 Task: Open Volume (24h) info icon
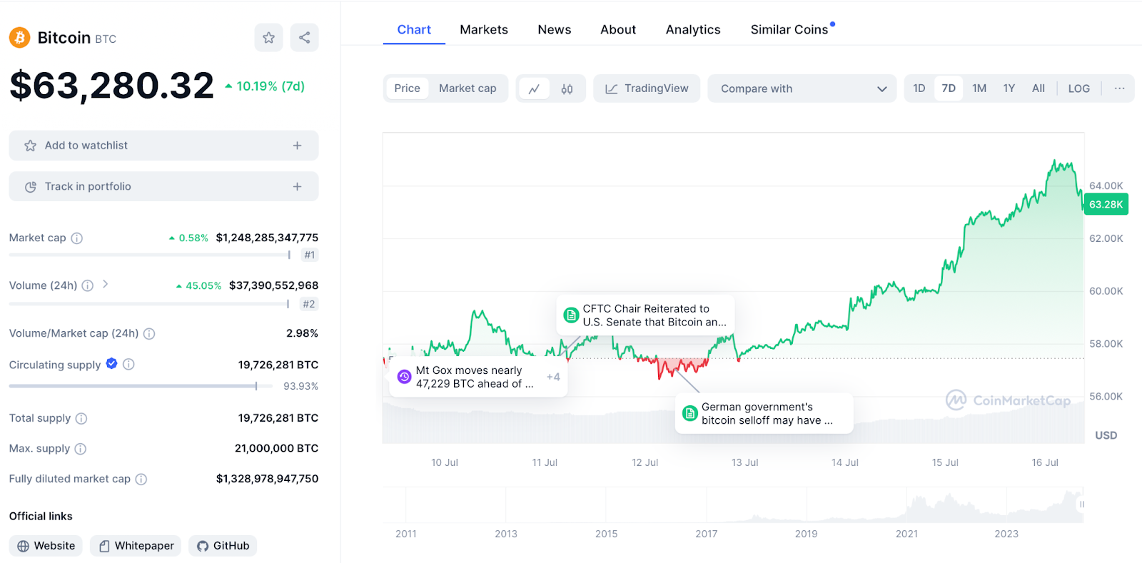coord(88,285)
